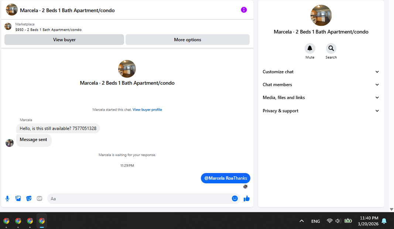The image size is (394, 229).
Task: Click the voice clip microphone icon
Action: tap(7, 198)
